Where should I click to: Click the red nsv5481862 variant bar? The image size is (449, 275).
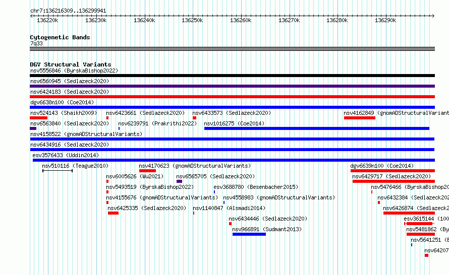click(421, 234)
